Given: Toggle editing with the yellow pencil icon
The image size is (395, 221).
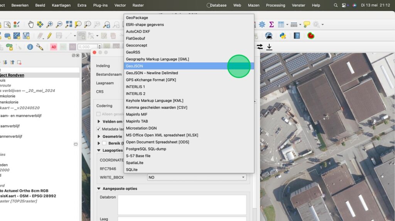Looking at the screenshot, I should [49, 36].
